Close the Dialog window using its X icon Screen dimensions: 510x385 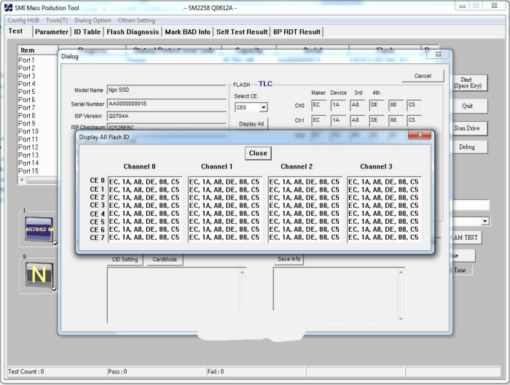coord(439,55)
